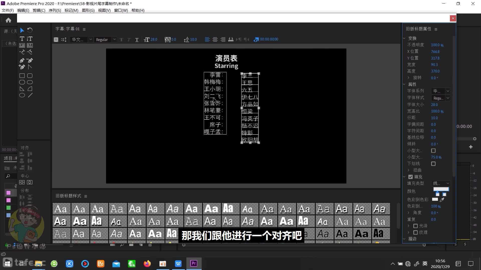Select the Delete Anchor Point tool

(30, 60)
